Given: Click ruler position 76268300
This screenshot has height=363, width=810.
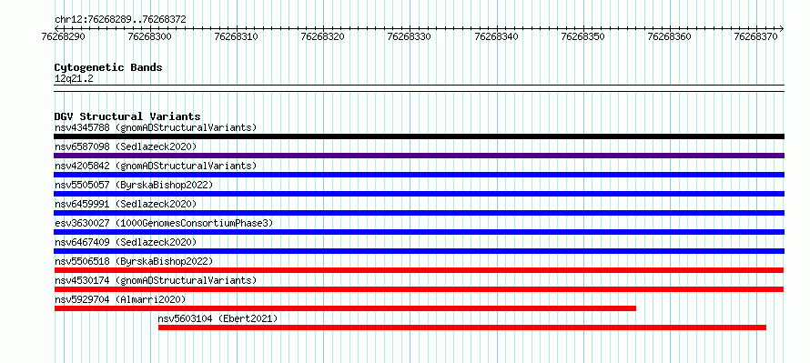Looking at the screenshot, I should (x=150, y=36).
